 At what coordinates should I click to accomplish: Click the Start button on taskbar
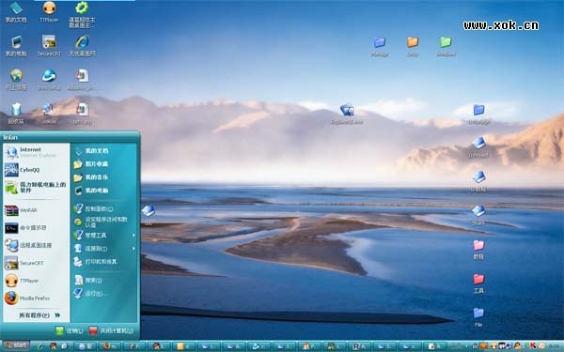[16, 345]
